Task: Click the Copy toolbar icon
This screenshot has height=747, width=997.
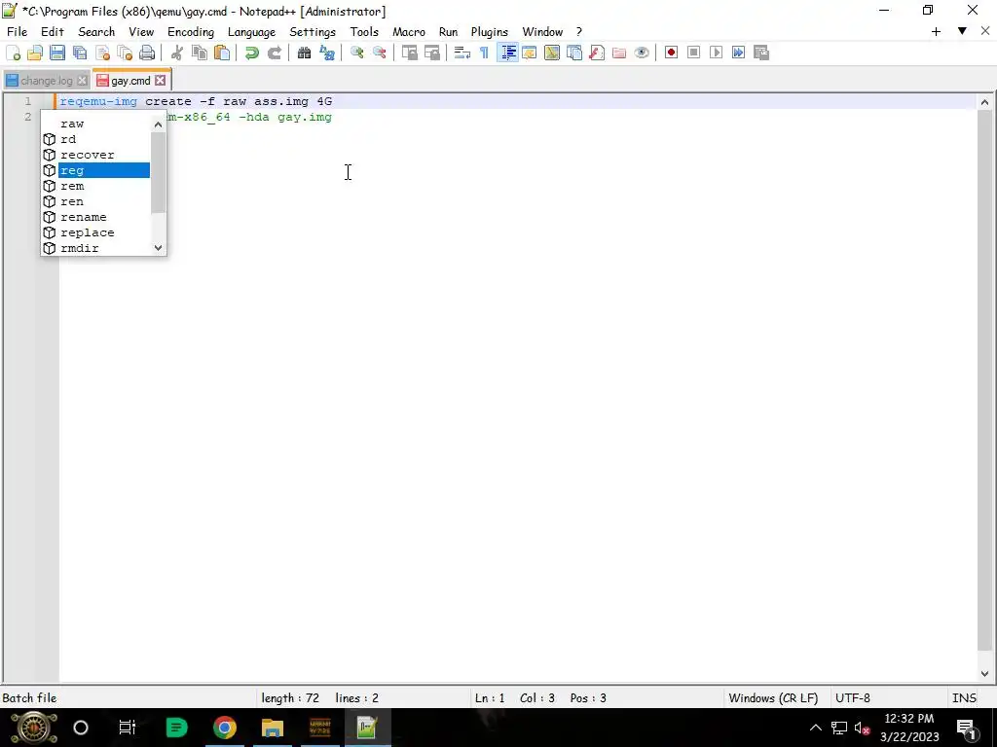Action: coord(200,53)
